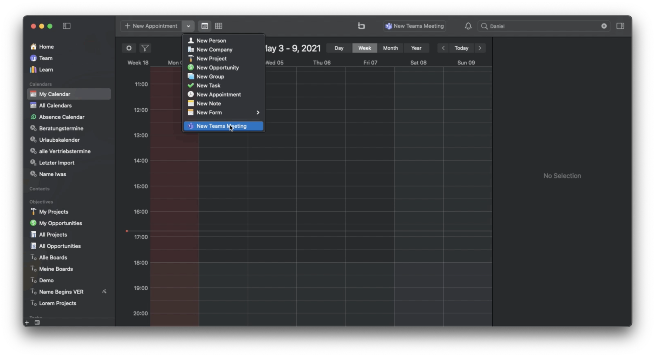Image resolution: width=655 pixels, height=357 pixels.
Task: Expand the New Form submenu arrow
Action: [258, 112]
